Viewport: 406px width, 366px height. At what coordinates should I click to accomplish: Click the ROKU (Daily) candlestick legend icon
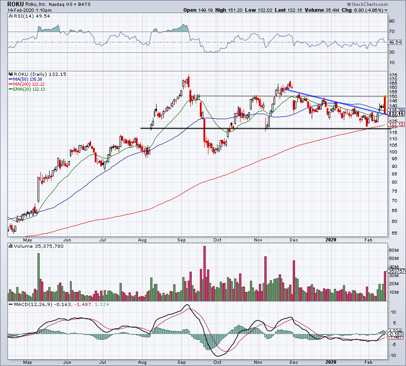pyautogui.click(x=11, y=74)
